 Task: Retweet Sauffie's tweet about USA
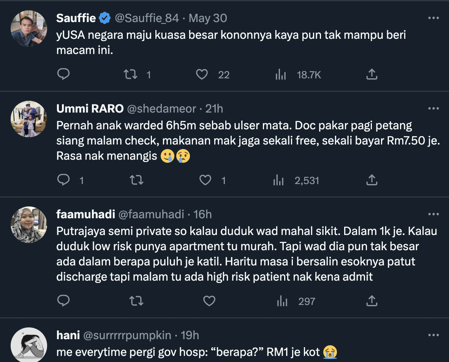click(x=130, y=75)
